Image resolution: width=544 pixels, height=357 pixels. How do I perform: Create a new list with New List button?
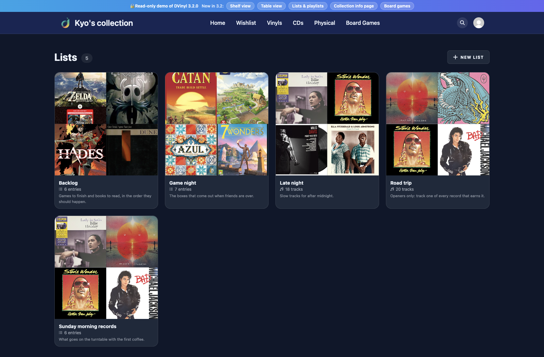pyautogui.click(x=468, y=57)
